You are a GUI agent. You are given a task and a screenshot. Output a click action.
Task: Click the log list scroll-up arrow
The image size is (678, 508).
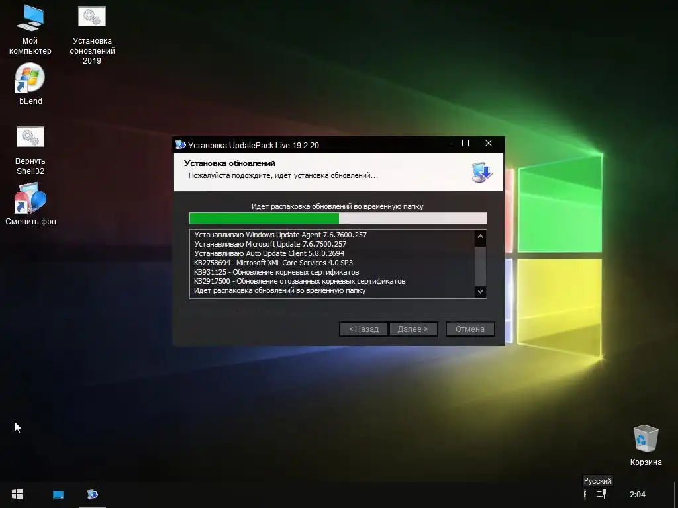point(480,237)
